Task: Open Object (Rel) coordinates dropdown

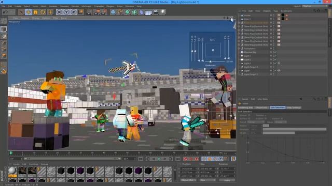Action: coord(188,180)
